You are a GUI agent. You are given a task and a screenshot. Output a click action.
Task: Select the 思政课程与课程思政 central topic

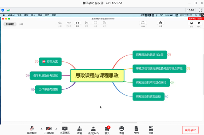pos(97,76)
